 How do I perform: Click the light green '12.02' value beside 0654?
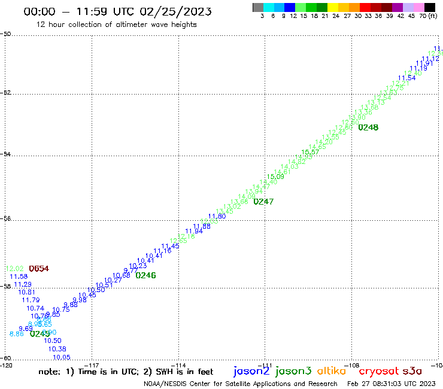(15, 269)
